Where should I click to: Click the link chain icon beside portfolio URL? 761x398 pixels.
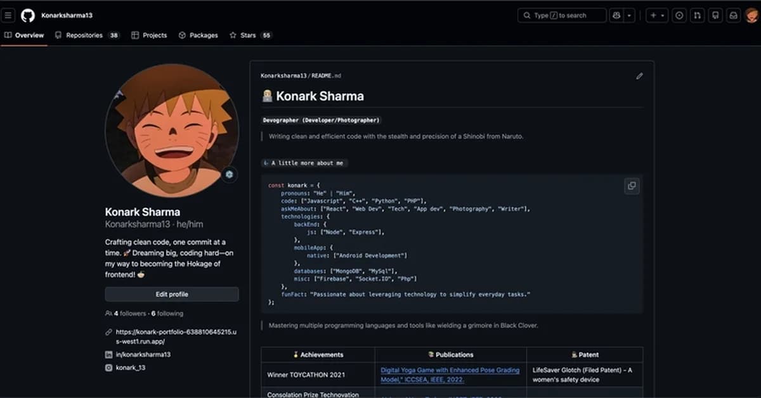(x=109, y=332)
